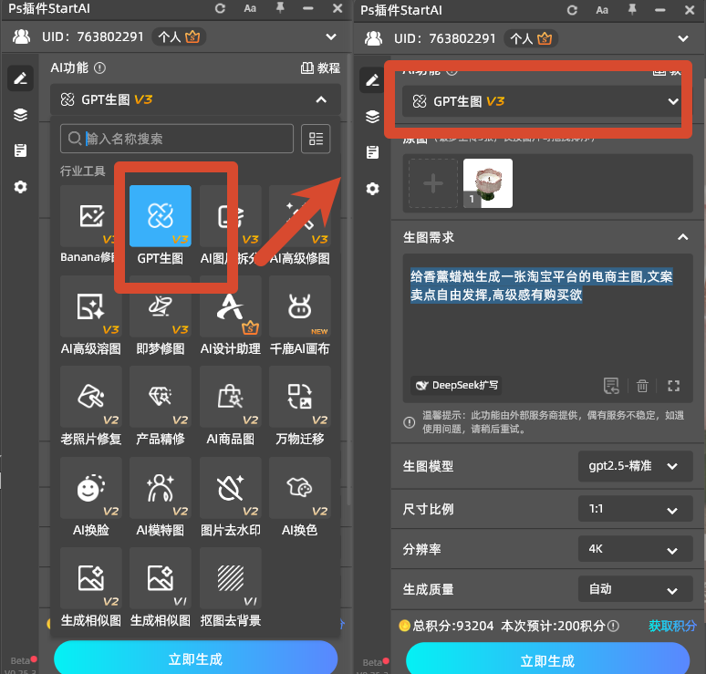Expand the prompt box to fullscreen

pos(673,386)
